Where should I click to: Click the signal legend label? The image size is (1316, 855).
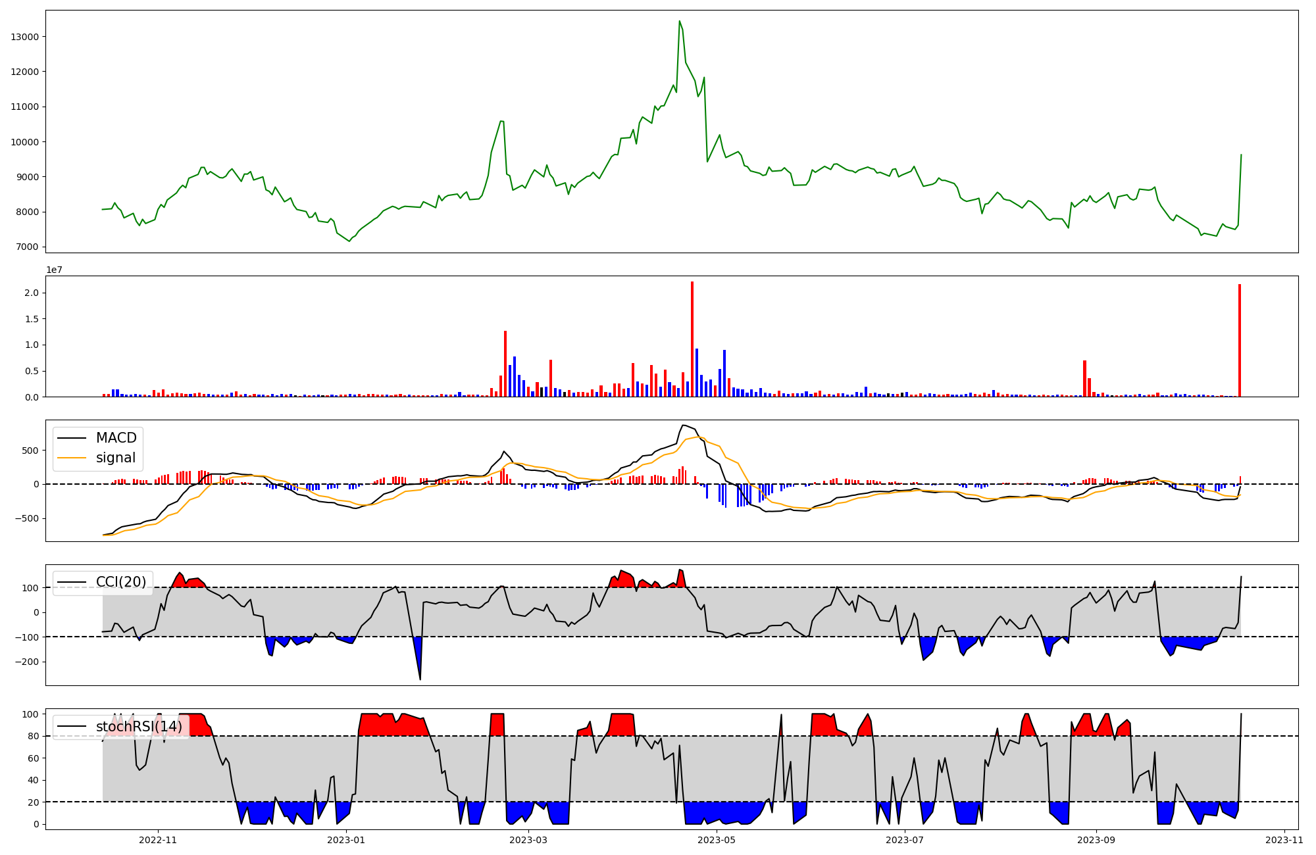tap(116, 458)
